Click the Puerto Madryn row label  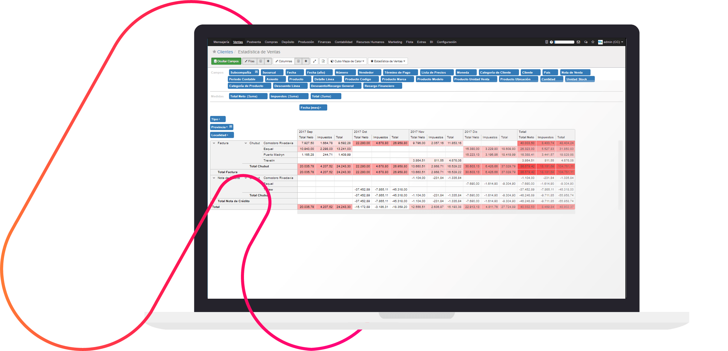(x=274, y=155)
